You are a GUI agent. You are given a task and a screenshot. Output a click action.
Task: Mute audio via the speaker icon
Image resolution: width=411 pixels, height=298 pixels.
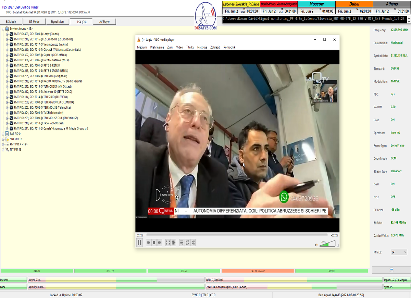click(x=316, y=245)
